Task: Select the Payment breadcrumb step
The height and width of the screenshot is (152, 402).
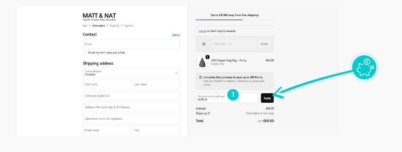Action: point(129,26)
